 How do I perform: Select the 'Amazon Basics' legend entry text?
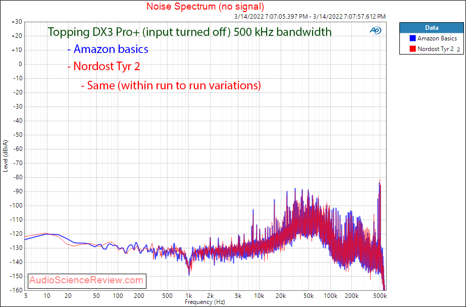[x=437, y=38]
